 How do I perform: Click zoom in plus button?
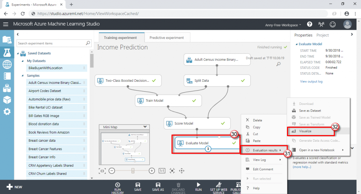click(x=152, y=171)
